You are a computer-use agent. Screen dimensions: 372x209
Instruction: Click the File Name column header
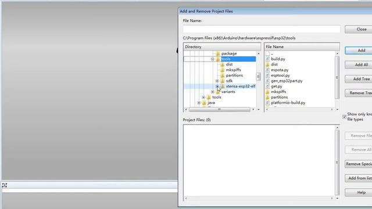point(302,47)
